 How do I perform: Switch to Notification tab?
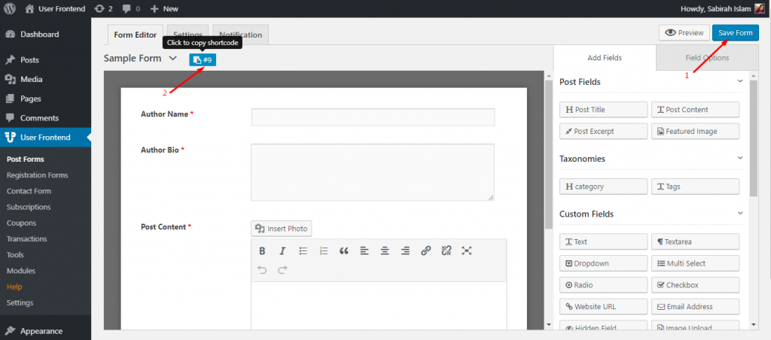(x=240, y=35)
